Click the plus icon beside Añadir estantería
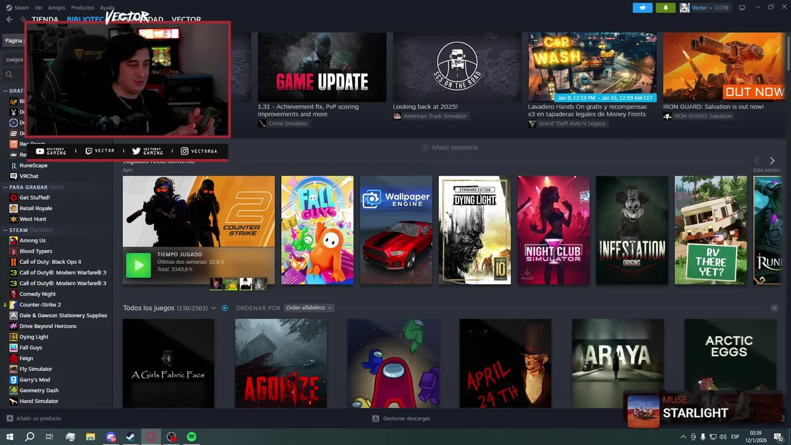791x445 pixels. pos(425,148)
